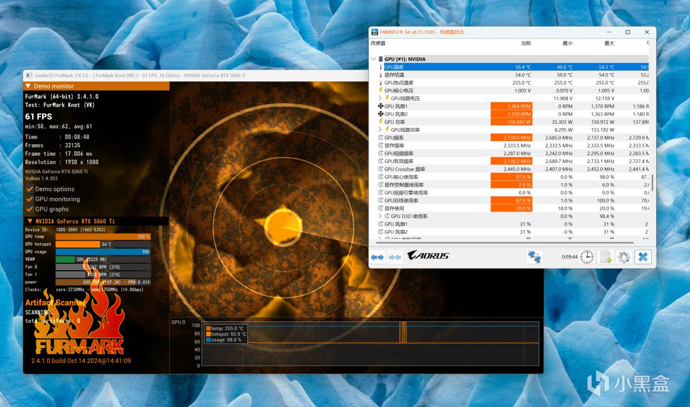The width and height of the screenshot is (690, 407).
Task: Click the 0:09:44 elapsed timer in HWiNFO
Action: coord(570,257)
